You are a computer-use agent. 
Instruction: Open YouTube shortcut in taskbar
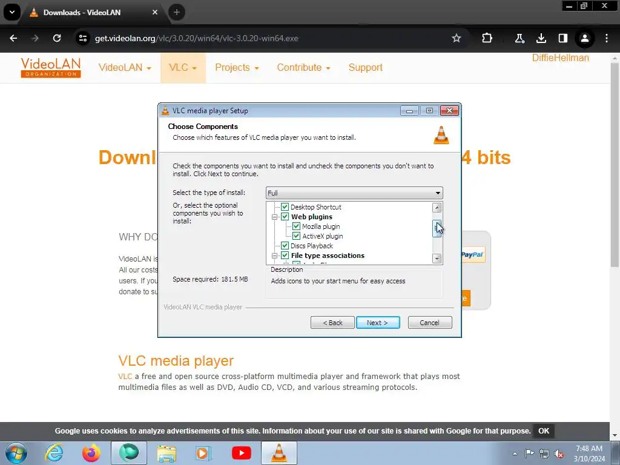click(242, 453)
